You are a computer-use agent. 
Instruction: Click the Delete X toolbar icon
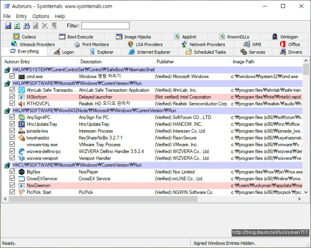pyautogui.click(x=45, y=26)
